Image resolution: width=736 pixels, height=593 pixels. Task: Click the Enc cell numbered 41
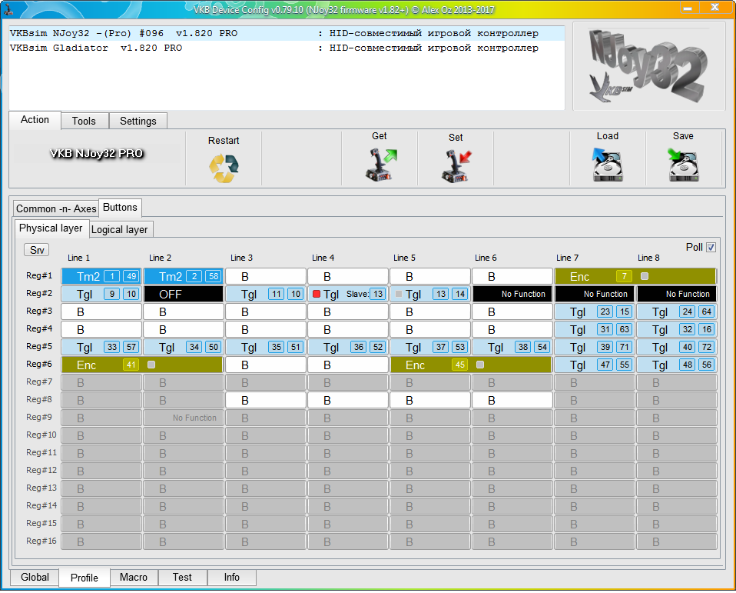point(142,365)
